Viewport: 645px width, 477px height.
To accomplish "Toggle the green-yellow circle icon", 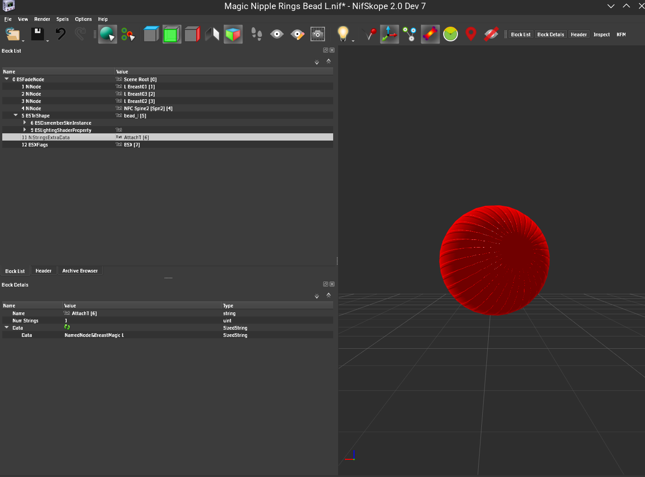I will [x=451, y=34].
